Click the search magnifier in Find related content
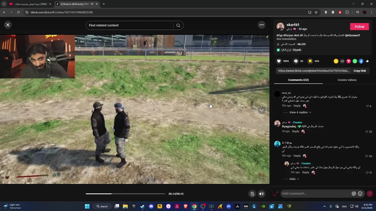Image resolution: width=376 pixels, height=211 pixels. [178, 25]
